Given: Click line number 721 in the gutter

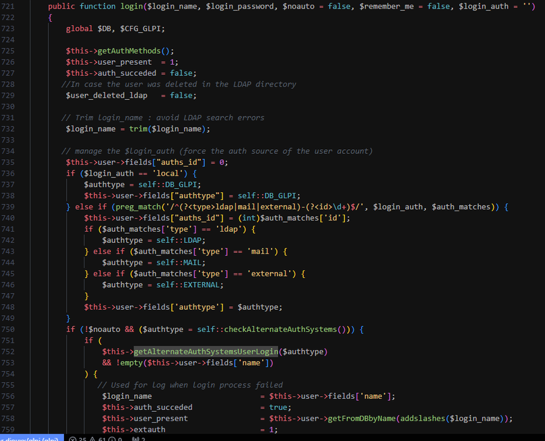Looking at the screenshot, I should click(x=8, y=6).
